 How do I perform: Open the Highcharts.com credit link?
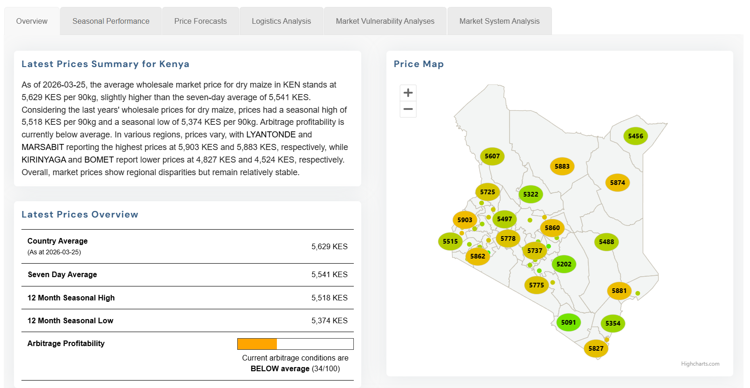700,364
